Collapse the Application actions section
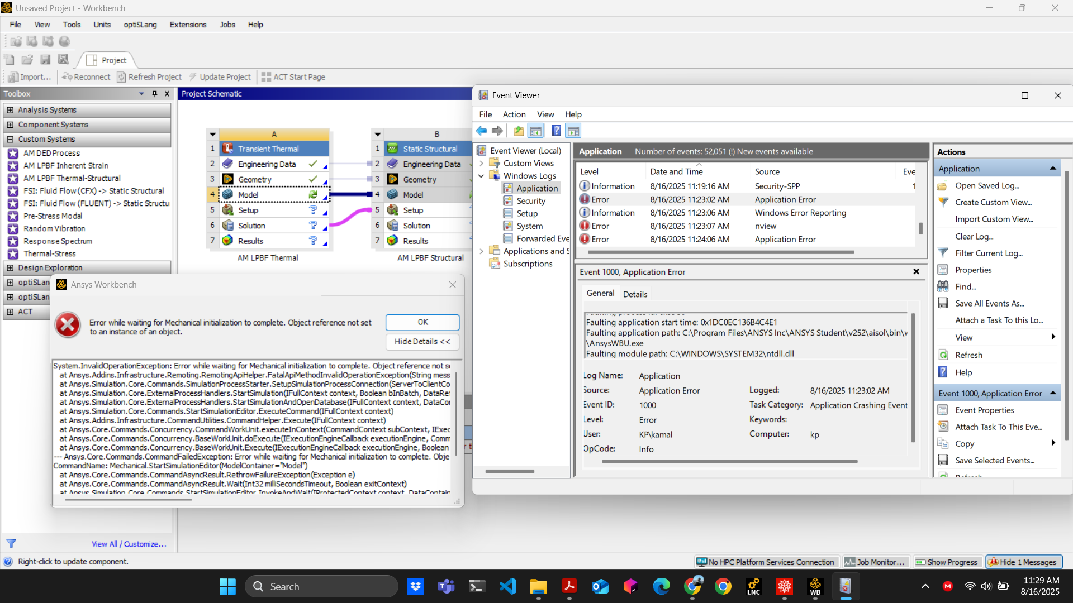Screen dimensions: 1073x603 1053,169
